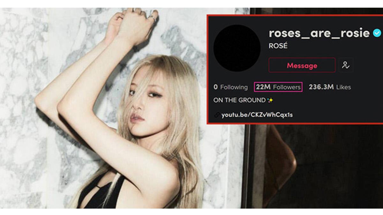Click the ON THE GROUND bio text
Screen dimensions: 383x215
240,100
